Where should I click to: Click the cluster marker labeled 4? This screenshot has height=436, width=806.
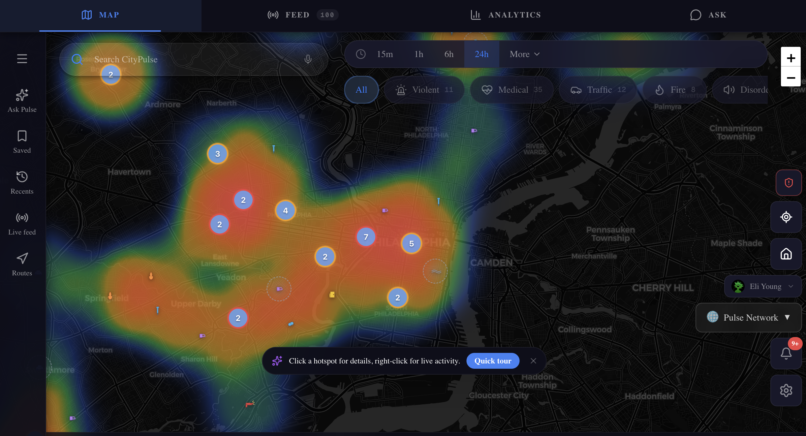tap(286, 210)
